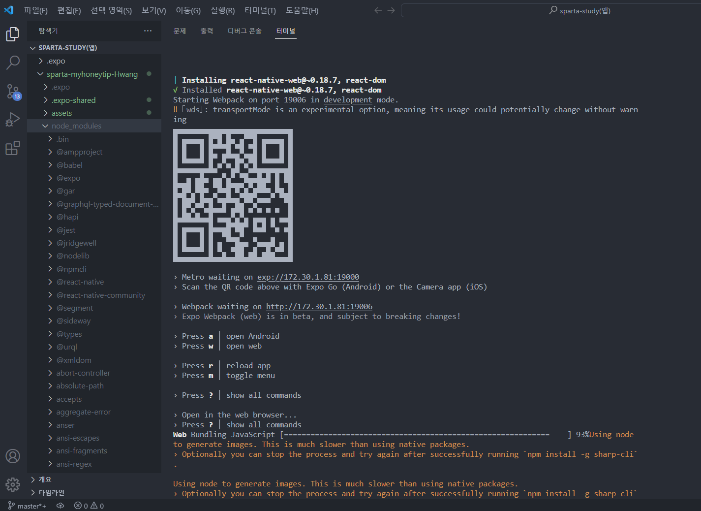Expand the @jest folder
The height and width of the screenshot is (511, 701).
point(94,230)
